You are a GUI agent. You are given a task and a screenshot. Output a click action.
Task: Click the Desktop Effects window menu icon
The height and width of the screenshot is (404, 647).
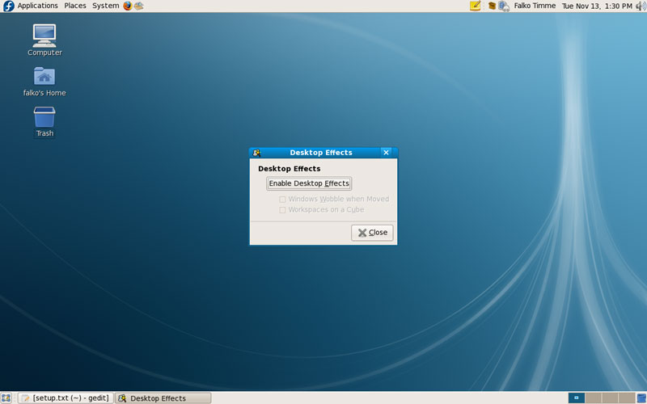click(256, 153)
